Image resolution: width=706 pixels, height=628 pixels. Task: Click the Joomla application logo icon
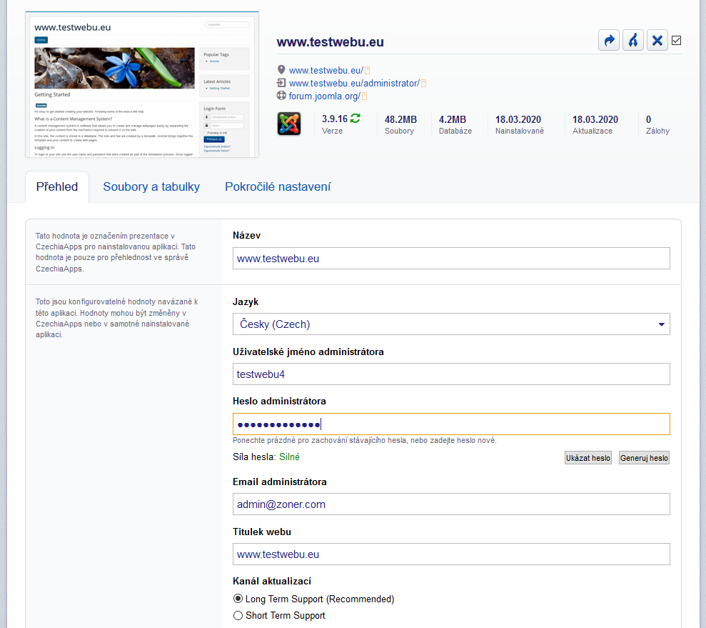click(x=288, y=124)
